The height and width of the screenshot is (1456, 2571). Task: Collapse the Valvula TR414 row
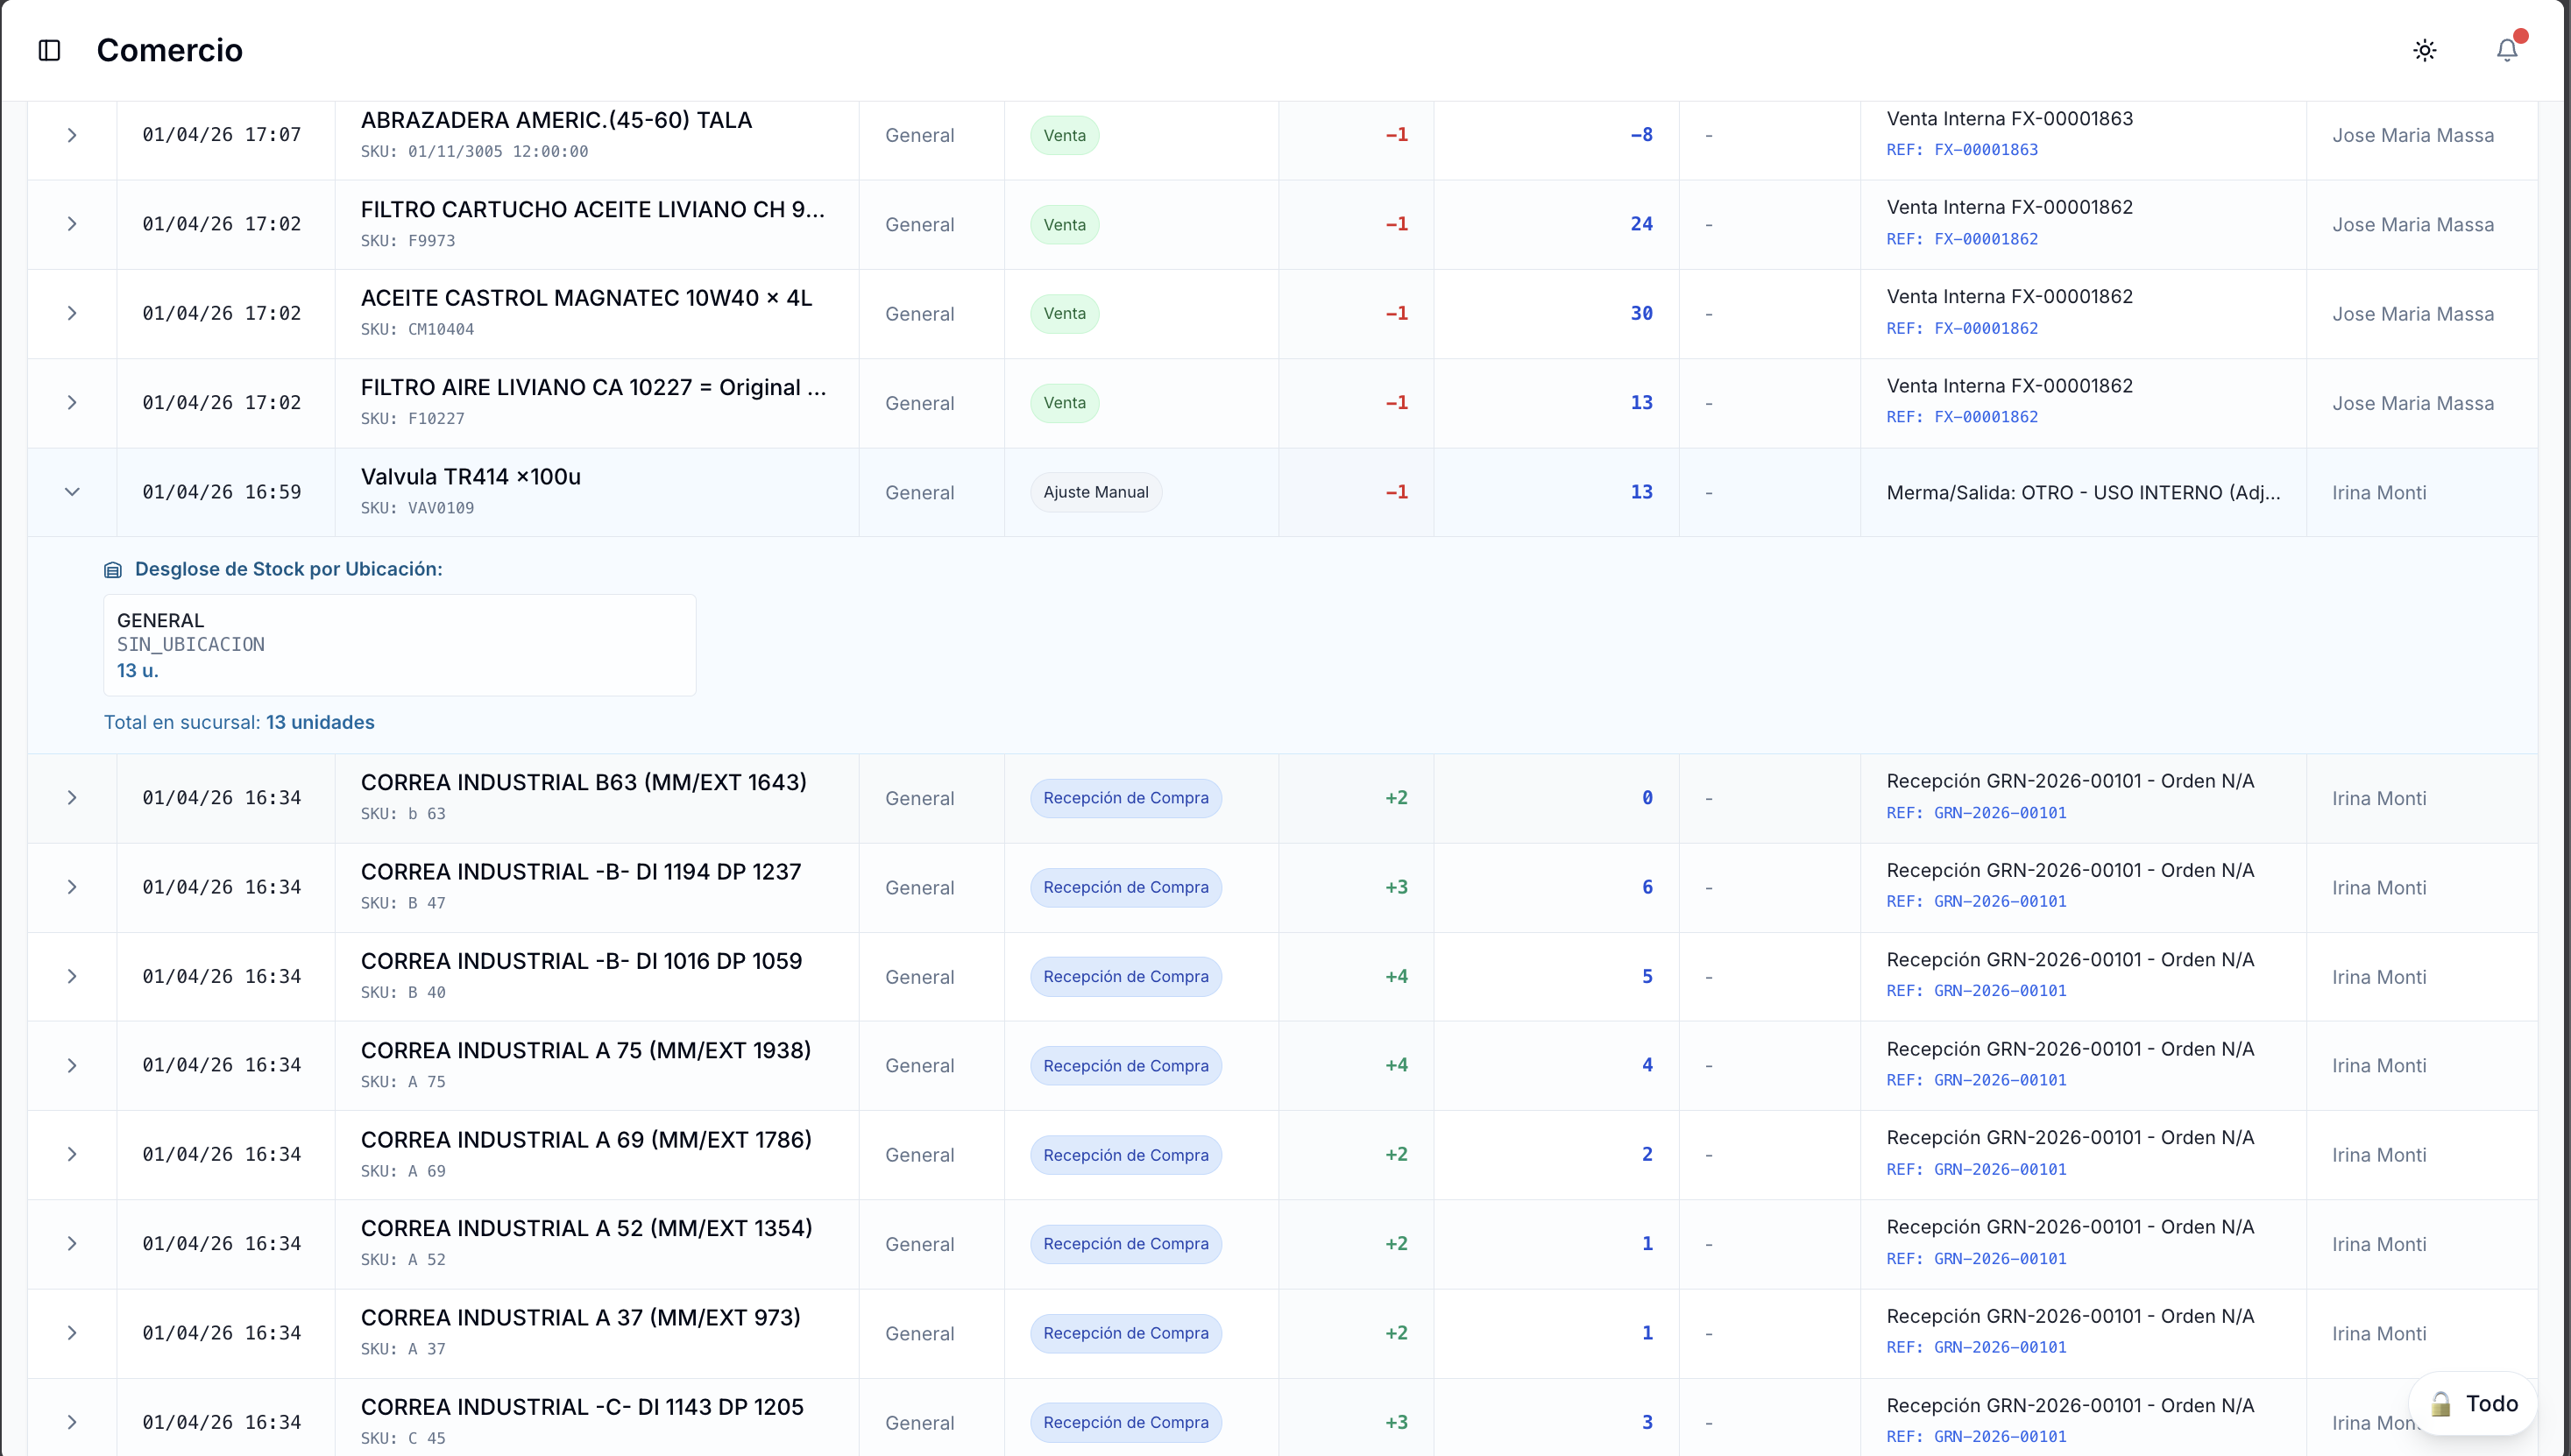72,492
